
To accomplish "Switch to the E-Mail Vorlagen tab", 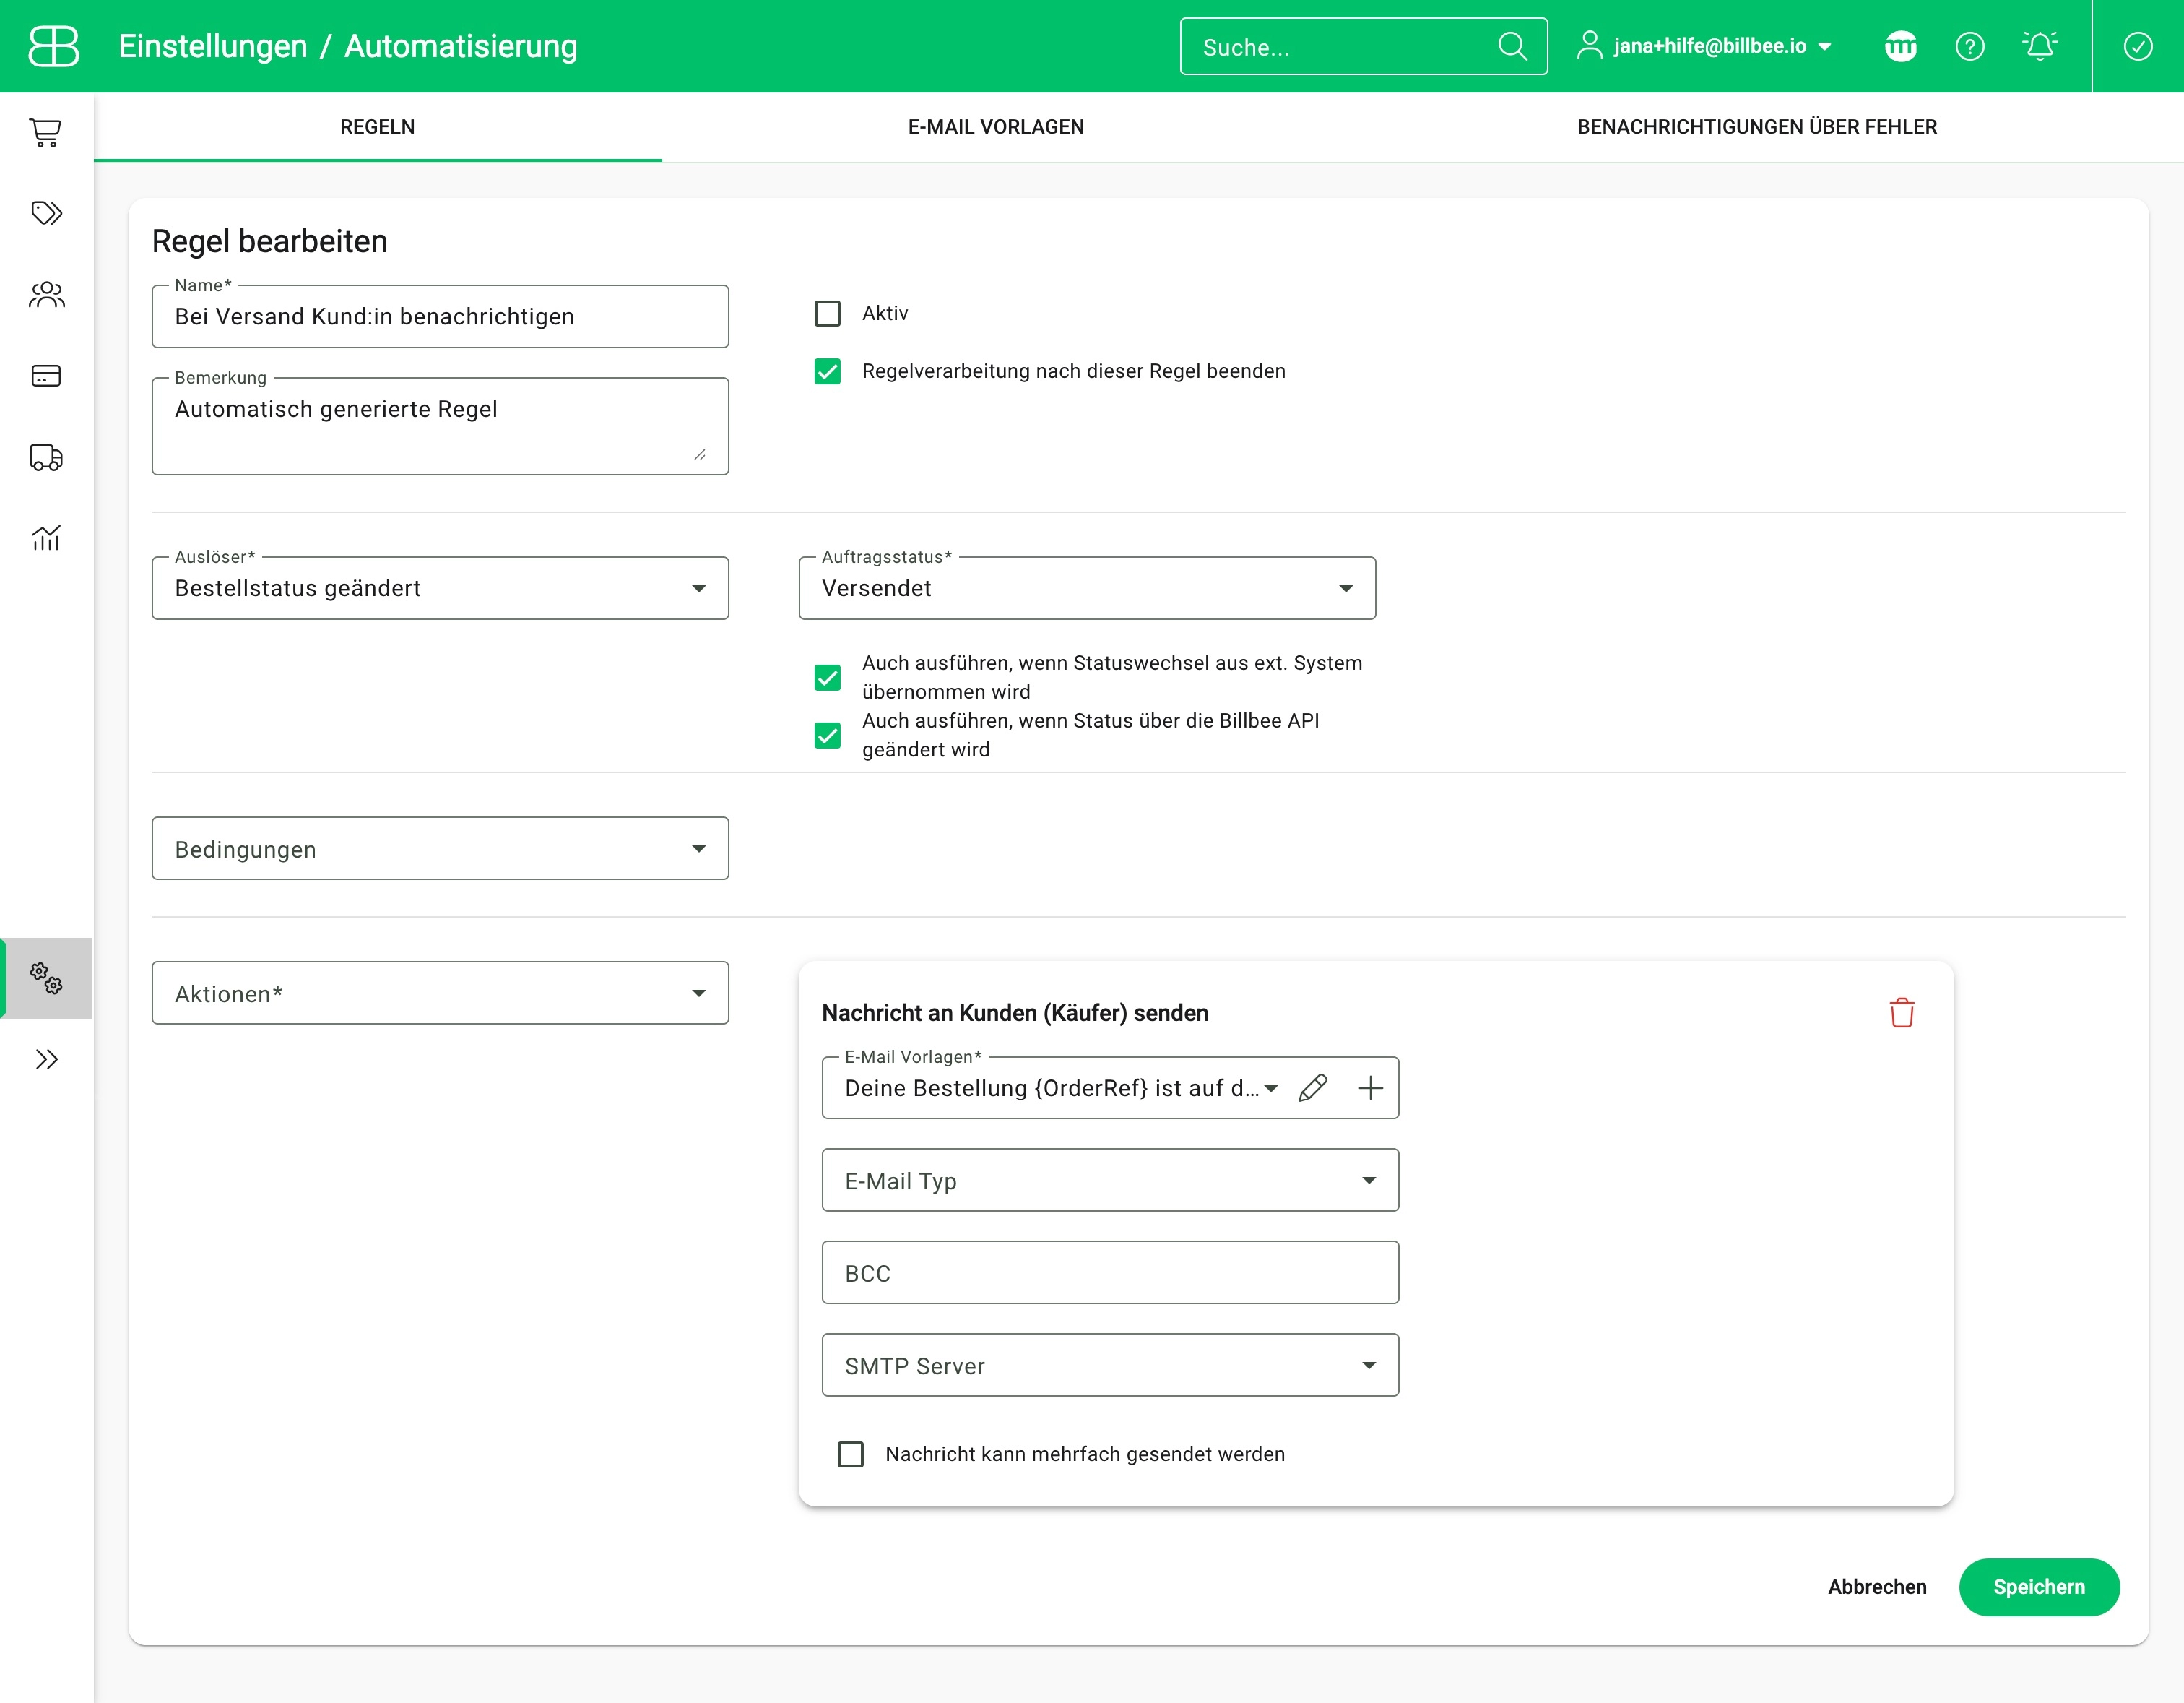I will (996, 127).
